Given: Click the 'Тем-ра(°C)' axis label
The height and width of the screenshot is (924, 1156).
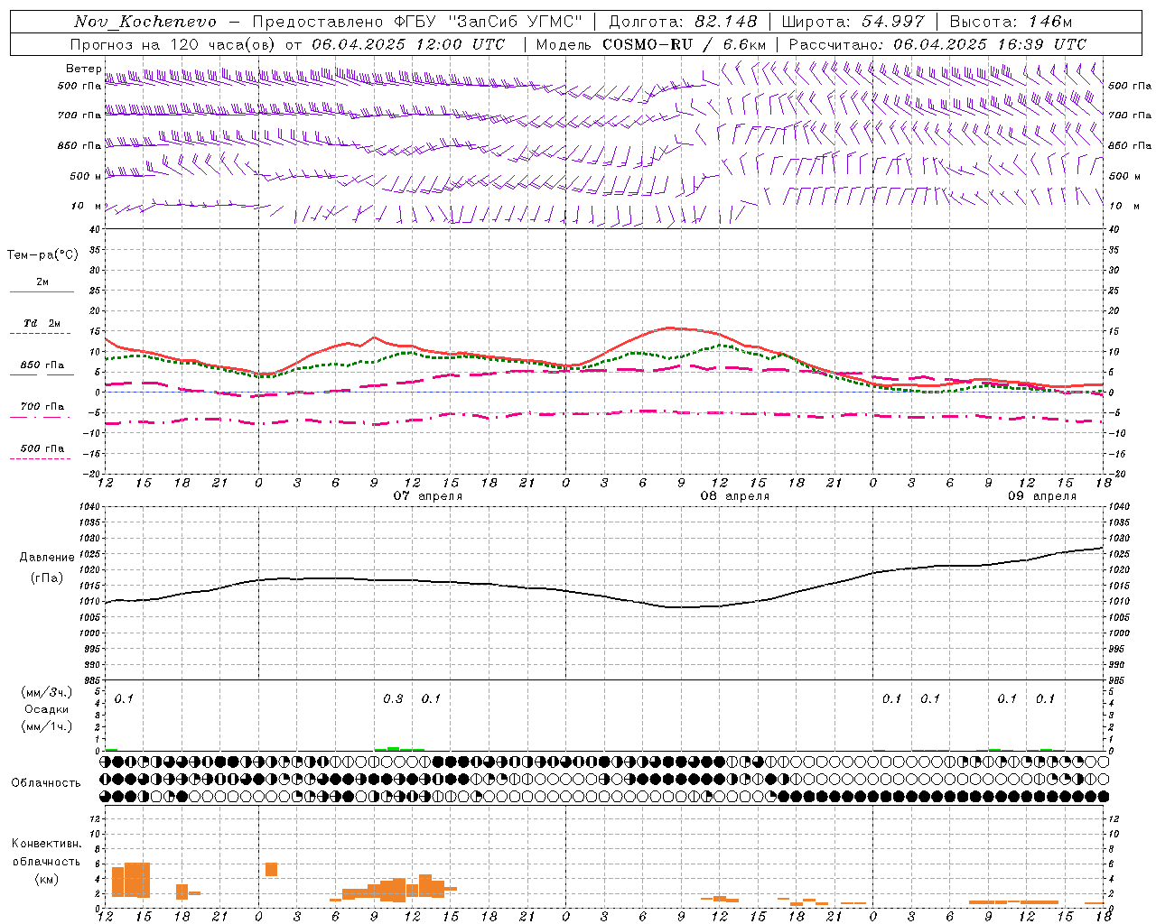Looking at the screenshot, I should pos(42,255).
